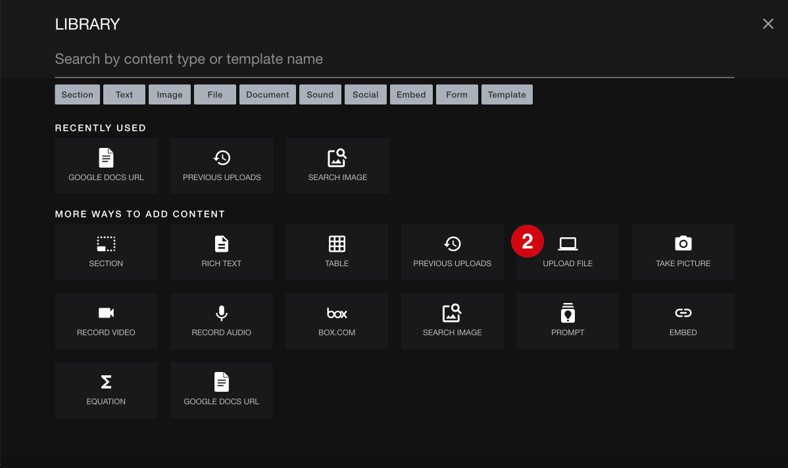Start the Record Video option

pos(106,321)
